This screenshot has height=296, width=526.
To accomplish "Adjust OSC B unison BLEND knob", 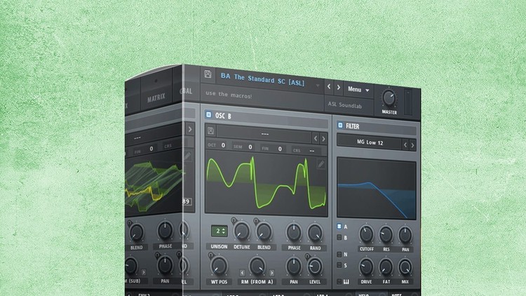I will click(x=264, y=232).
